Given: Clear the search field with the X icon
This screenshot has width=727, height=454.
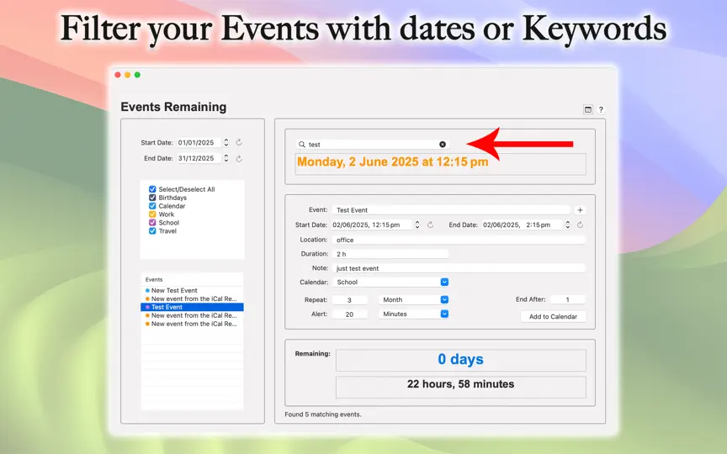Looking at the screenshot, I should tap(443, 145).
